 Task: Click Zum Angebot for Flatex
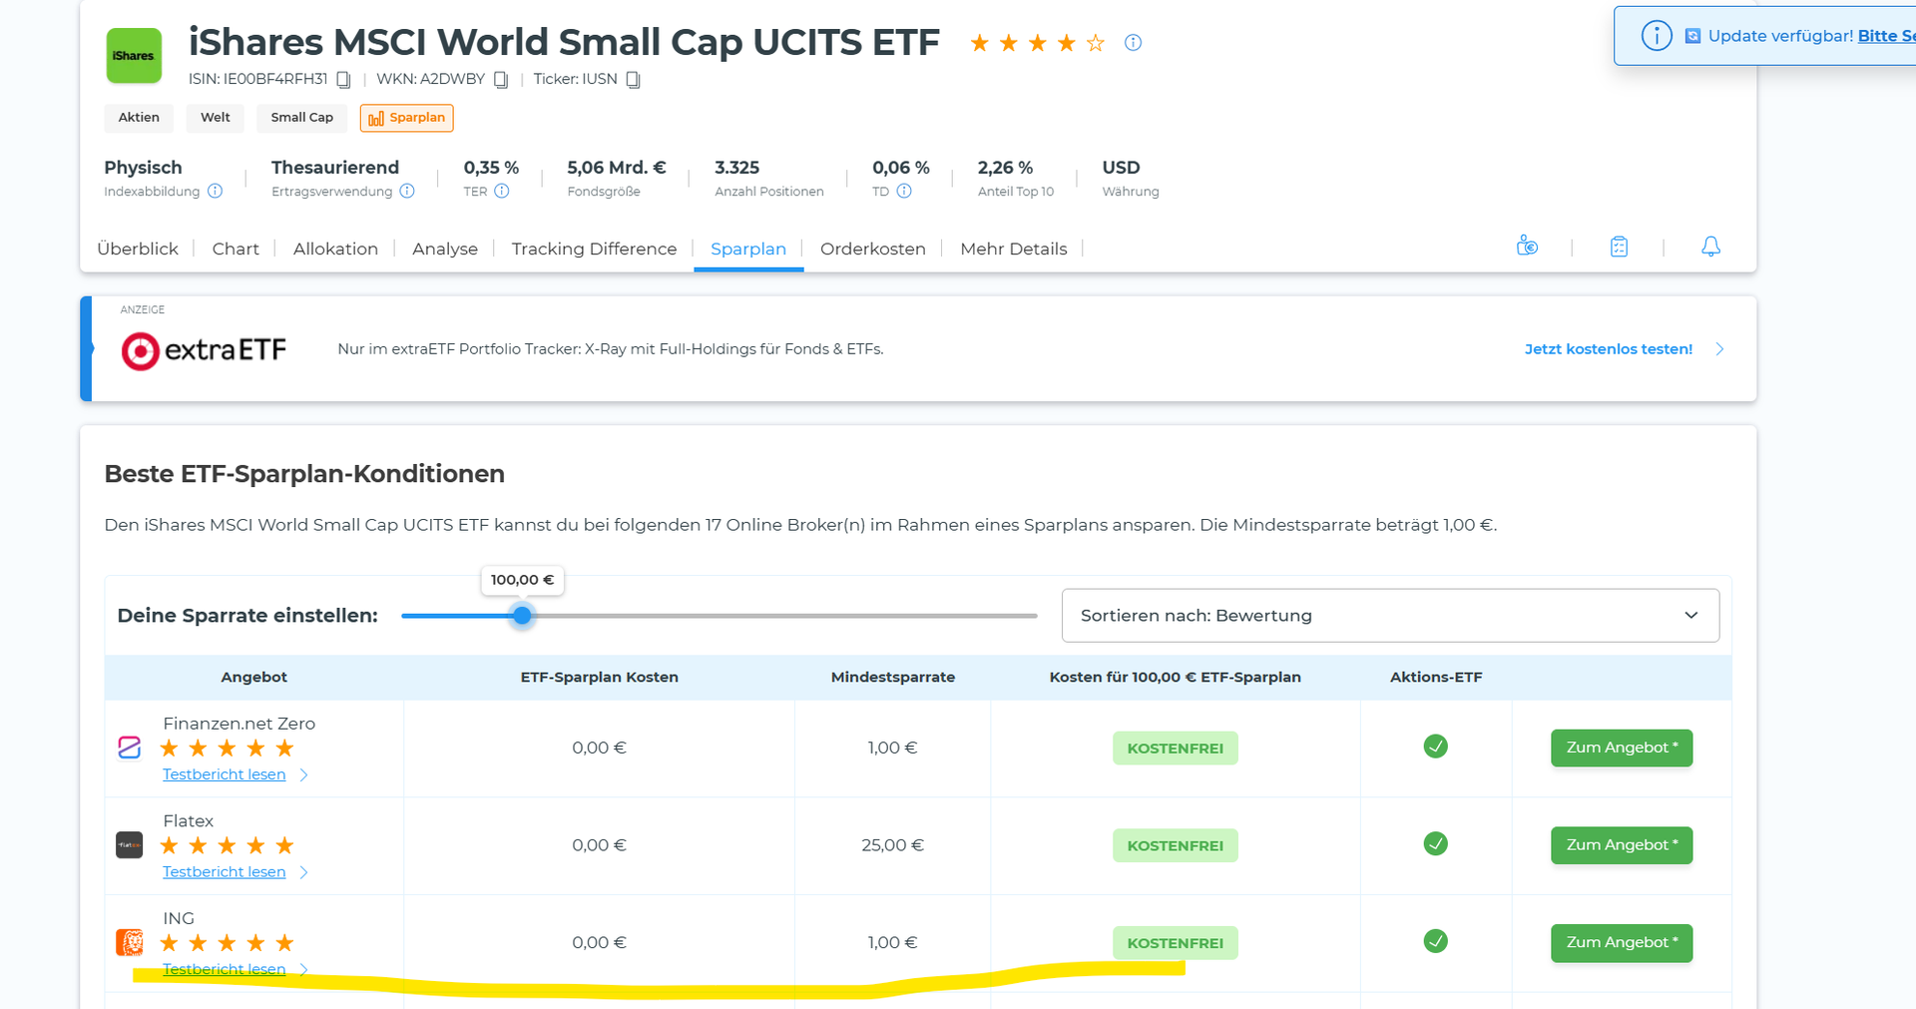click(x=1622, y=845)
